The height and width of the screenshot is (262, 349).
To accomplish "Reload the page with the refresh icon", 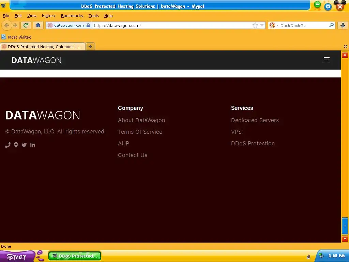I will (x=26, y=25).
